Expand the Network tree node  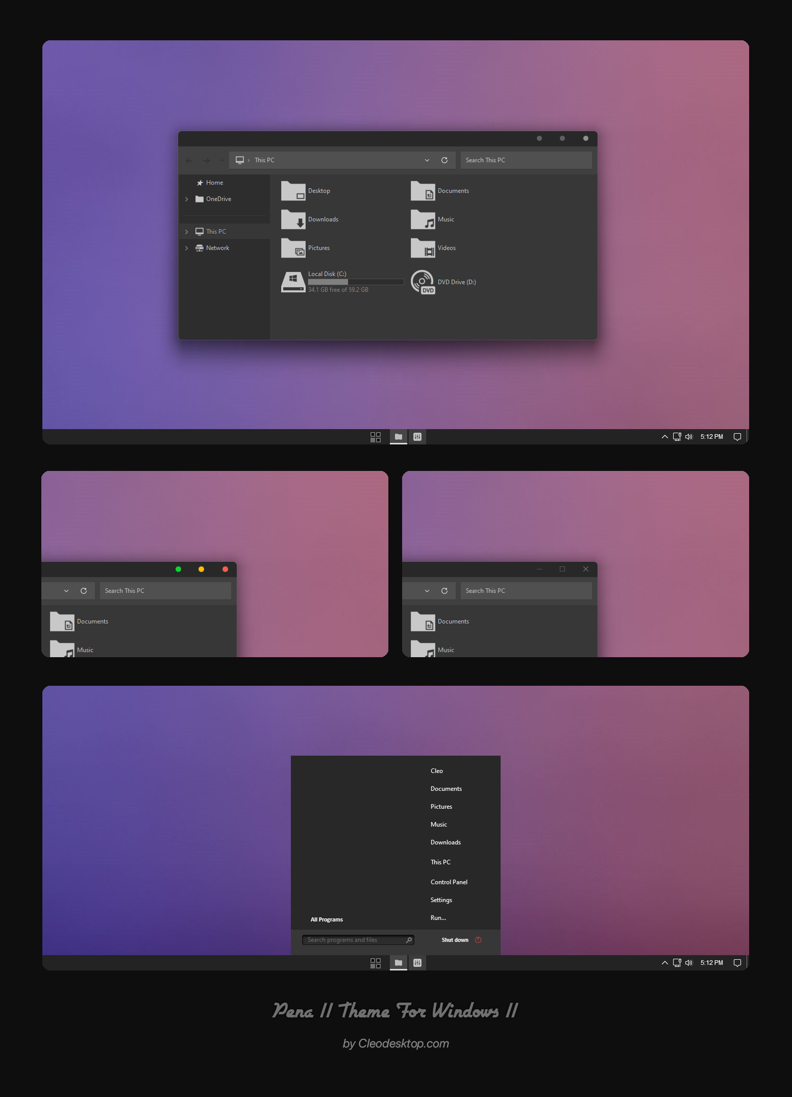click(187, 248)
